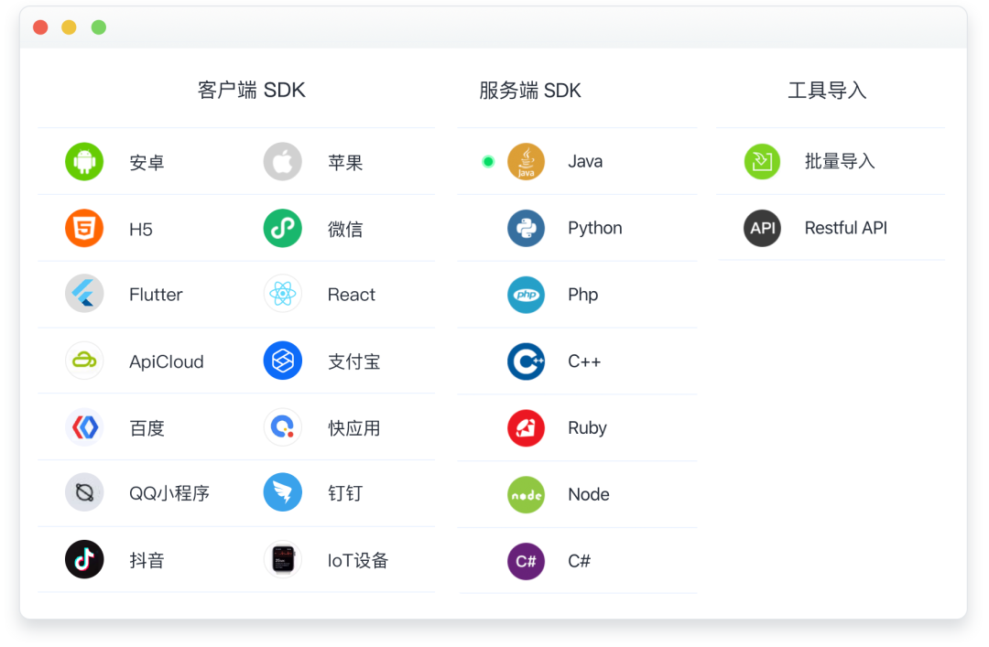This screenshot has height=647, width=989.
Task: Switch to the 工具导入 heading
Action: (826, 91)
